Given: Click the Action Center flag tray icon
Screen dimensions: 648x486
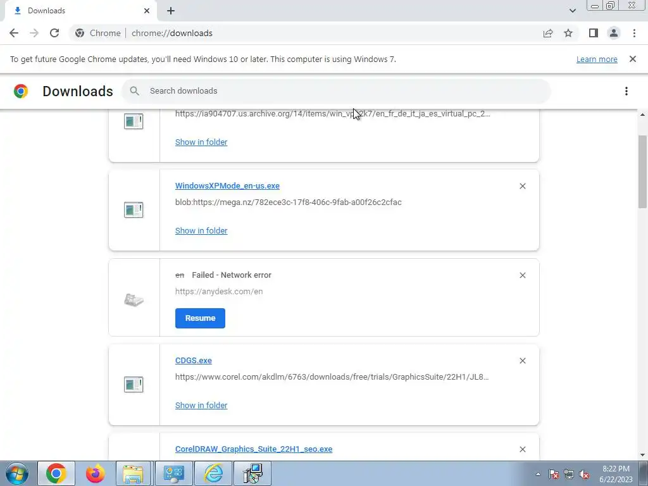Looking at the screenshot, I should (x=554, y=475).
